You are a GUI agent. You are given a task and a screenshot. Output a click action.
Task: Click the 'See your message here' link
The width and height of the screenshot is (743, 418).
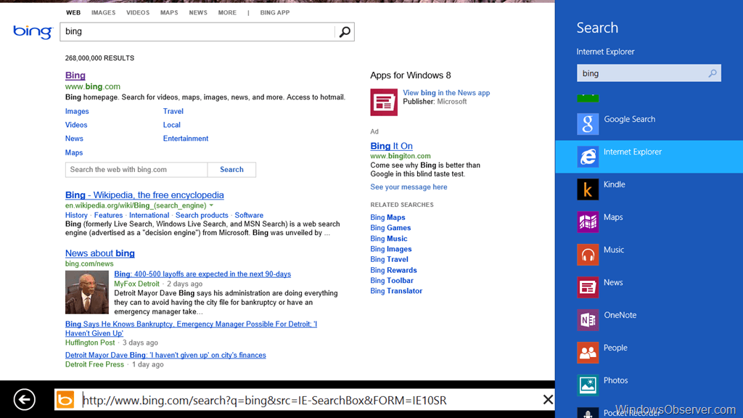409,187
